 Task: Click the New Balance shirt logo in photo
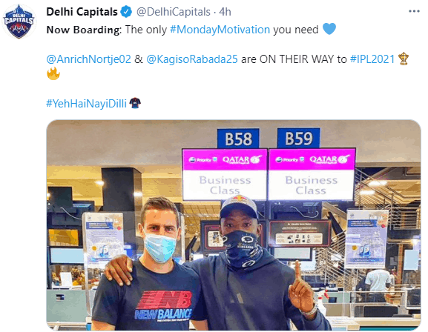point(163,306)
